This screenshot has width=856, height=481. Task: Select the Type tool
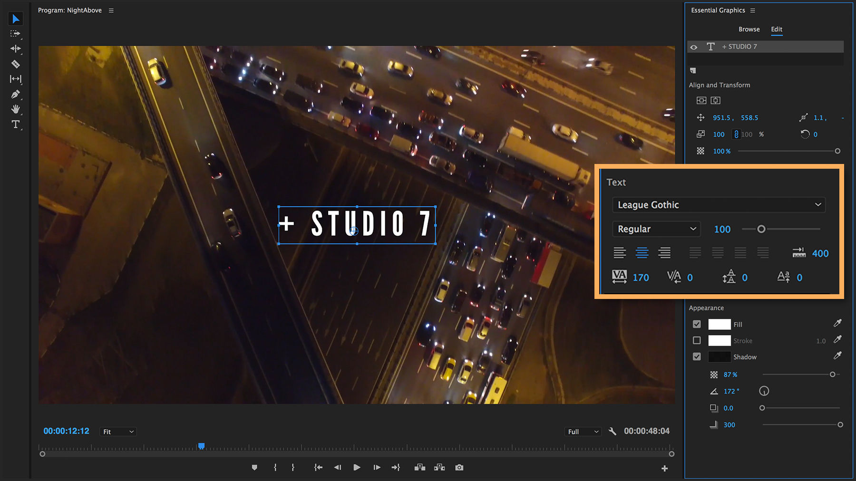[x=16, y=125]
